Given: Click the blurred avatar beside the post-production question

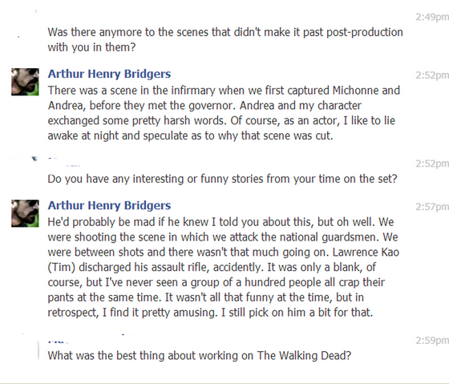Looking at the screenshot, I should (x=25, y=24).
